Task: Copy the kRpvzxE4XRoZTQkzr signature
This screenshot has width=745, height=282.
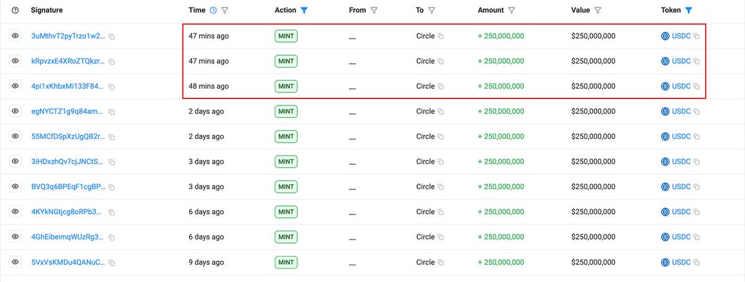Action: click(112, 61)
